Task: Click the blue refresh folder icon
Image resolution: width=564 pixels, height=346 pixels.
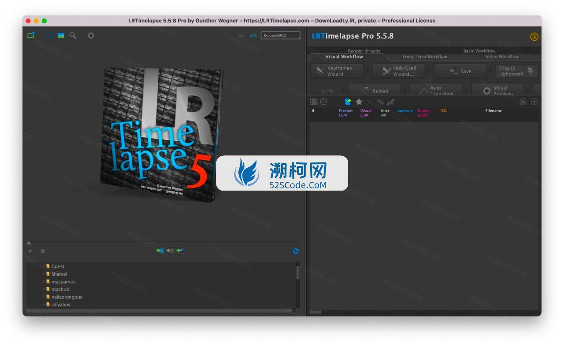Action: click(296, 251)
